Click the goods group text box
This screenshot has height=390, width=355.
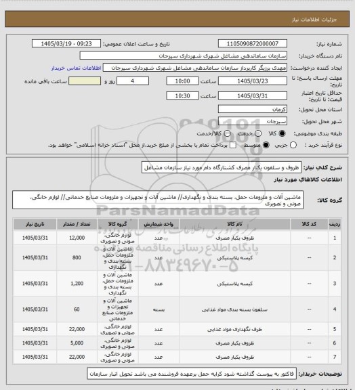158,200
